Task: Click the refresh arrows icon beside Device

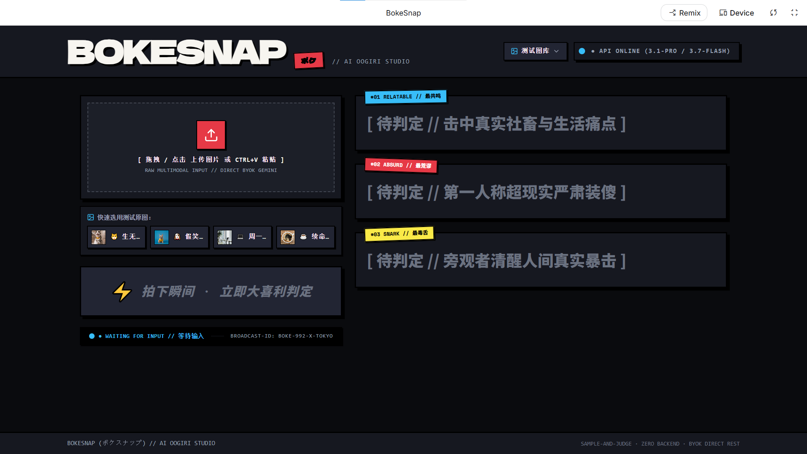Action: [x=773, y=13]
